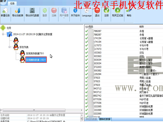The width and height of the screenshot is (163, 122).
Task: Toggle the check mark on the 最初。 row
Action: 86,70
